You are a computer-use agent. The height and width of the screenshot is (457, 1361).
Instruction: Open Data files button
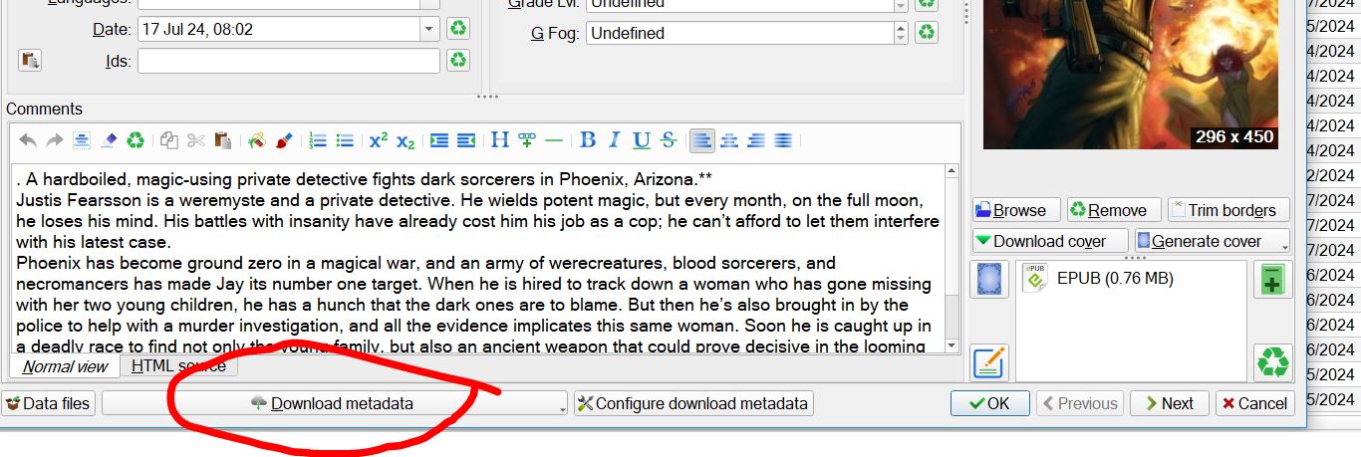48,403
